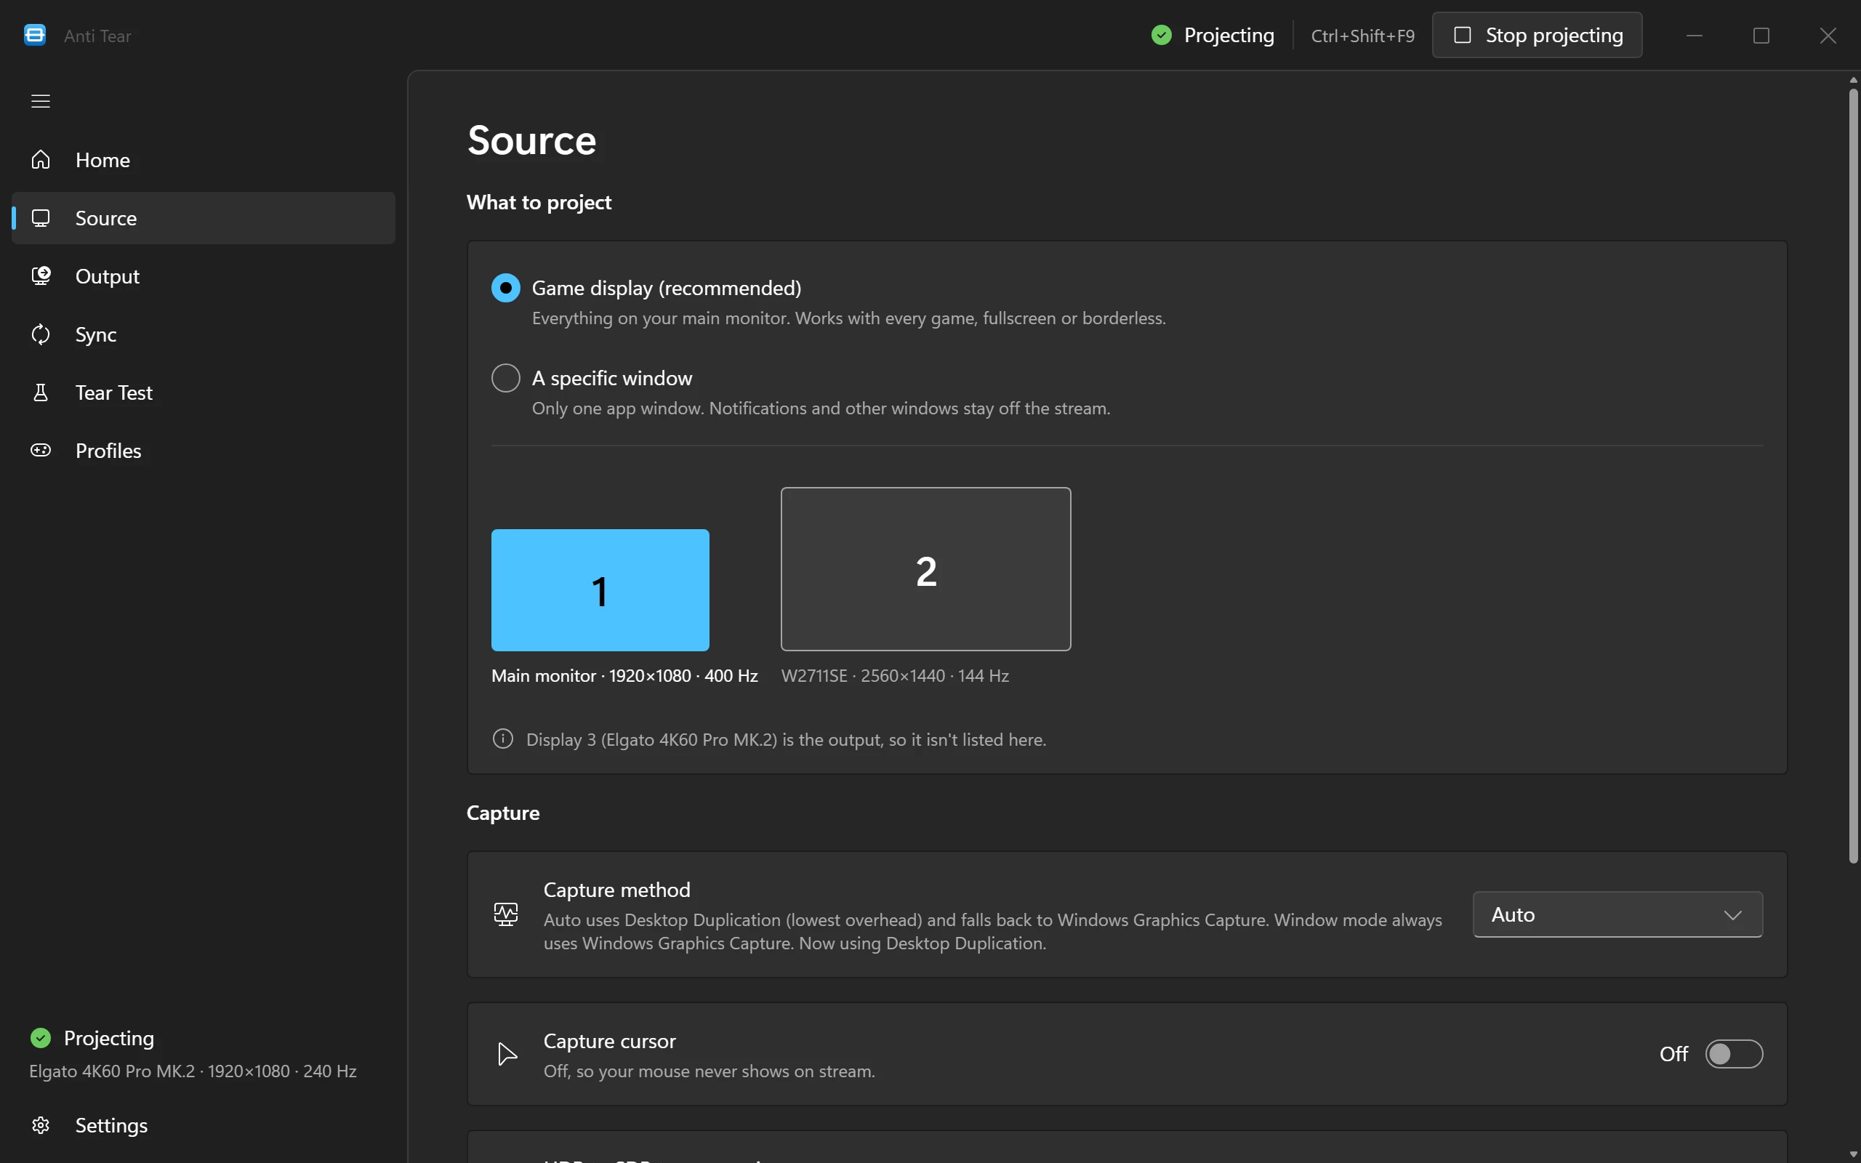Screen dimensions: 1861x1163
Task: Click the Source monitor icon in sidebar
Action: tap(41, 217)
